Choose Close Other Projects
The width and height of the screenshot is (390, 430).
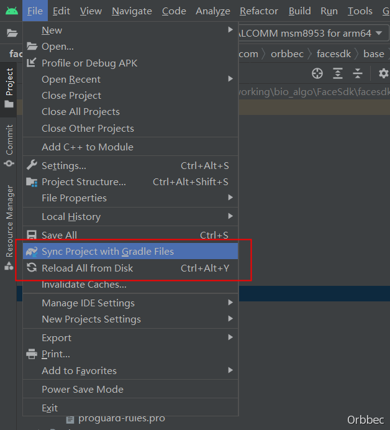(130, 129)
